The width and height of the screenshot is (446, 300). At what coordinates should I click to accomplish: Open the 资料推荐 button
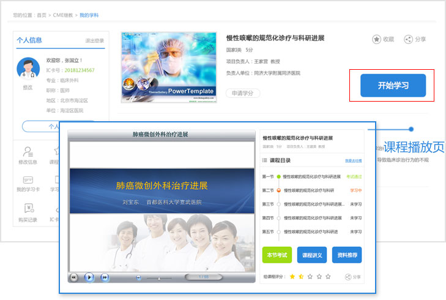pyautogui.click(x=347, y=255)
